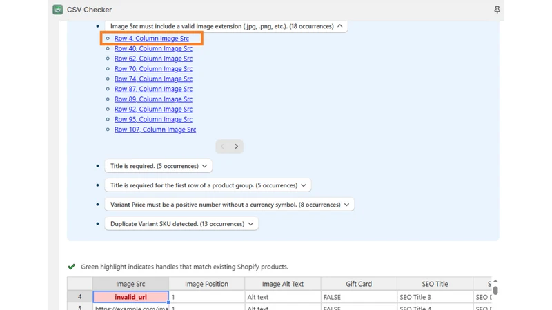
Task: Open Row 89, Column Image Src link
Action: pos(153,99)
